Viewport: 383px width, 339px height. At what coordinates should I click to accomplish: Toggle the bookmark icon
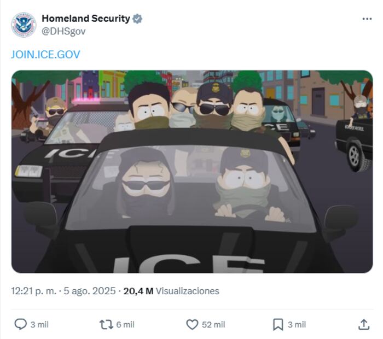pyautogui.click(x=278, y=325)
